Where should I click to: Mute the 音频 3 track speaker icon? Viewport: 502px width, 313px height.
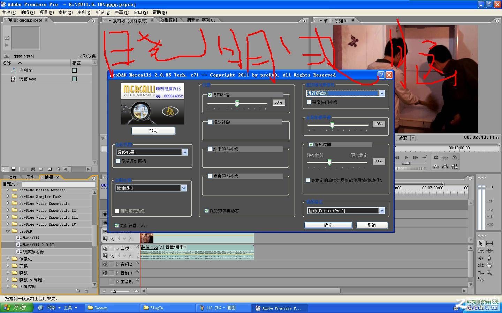pyautogui.click(x=105, y=273)
